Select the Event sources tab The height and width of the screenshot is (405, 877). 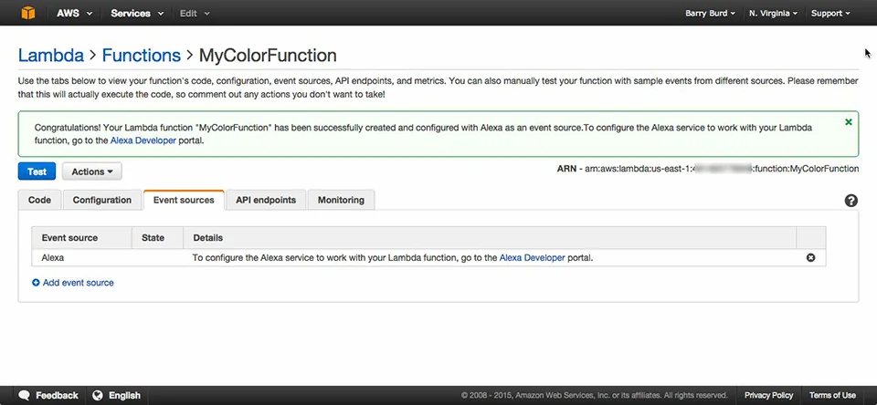(184, 200)
